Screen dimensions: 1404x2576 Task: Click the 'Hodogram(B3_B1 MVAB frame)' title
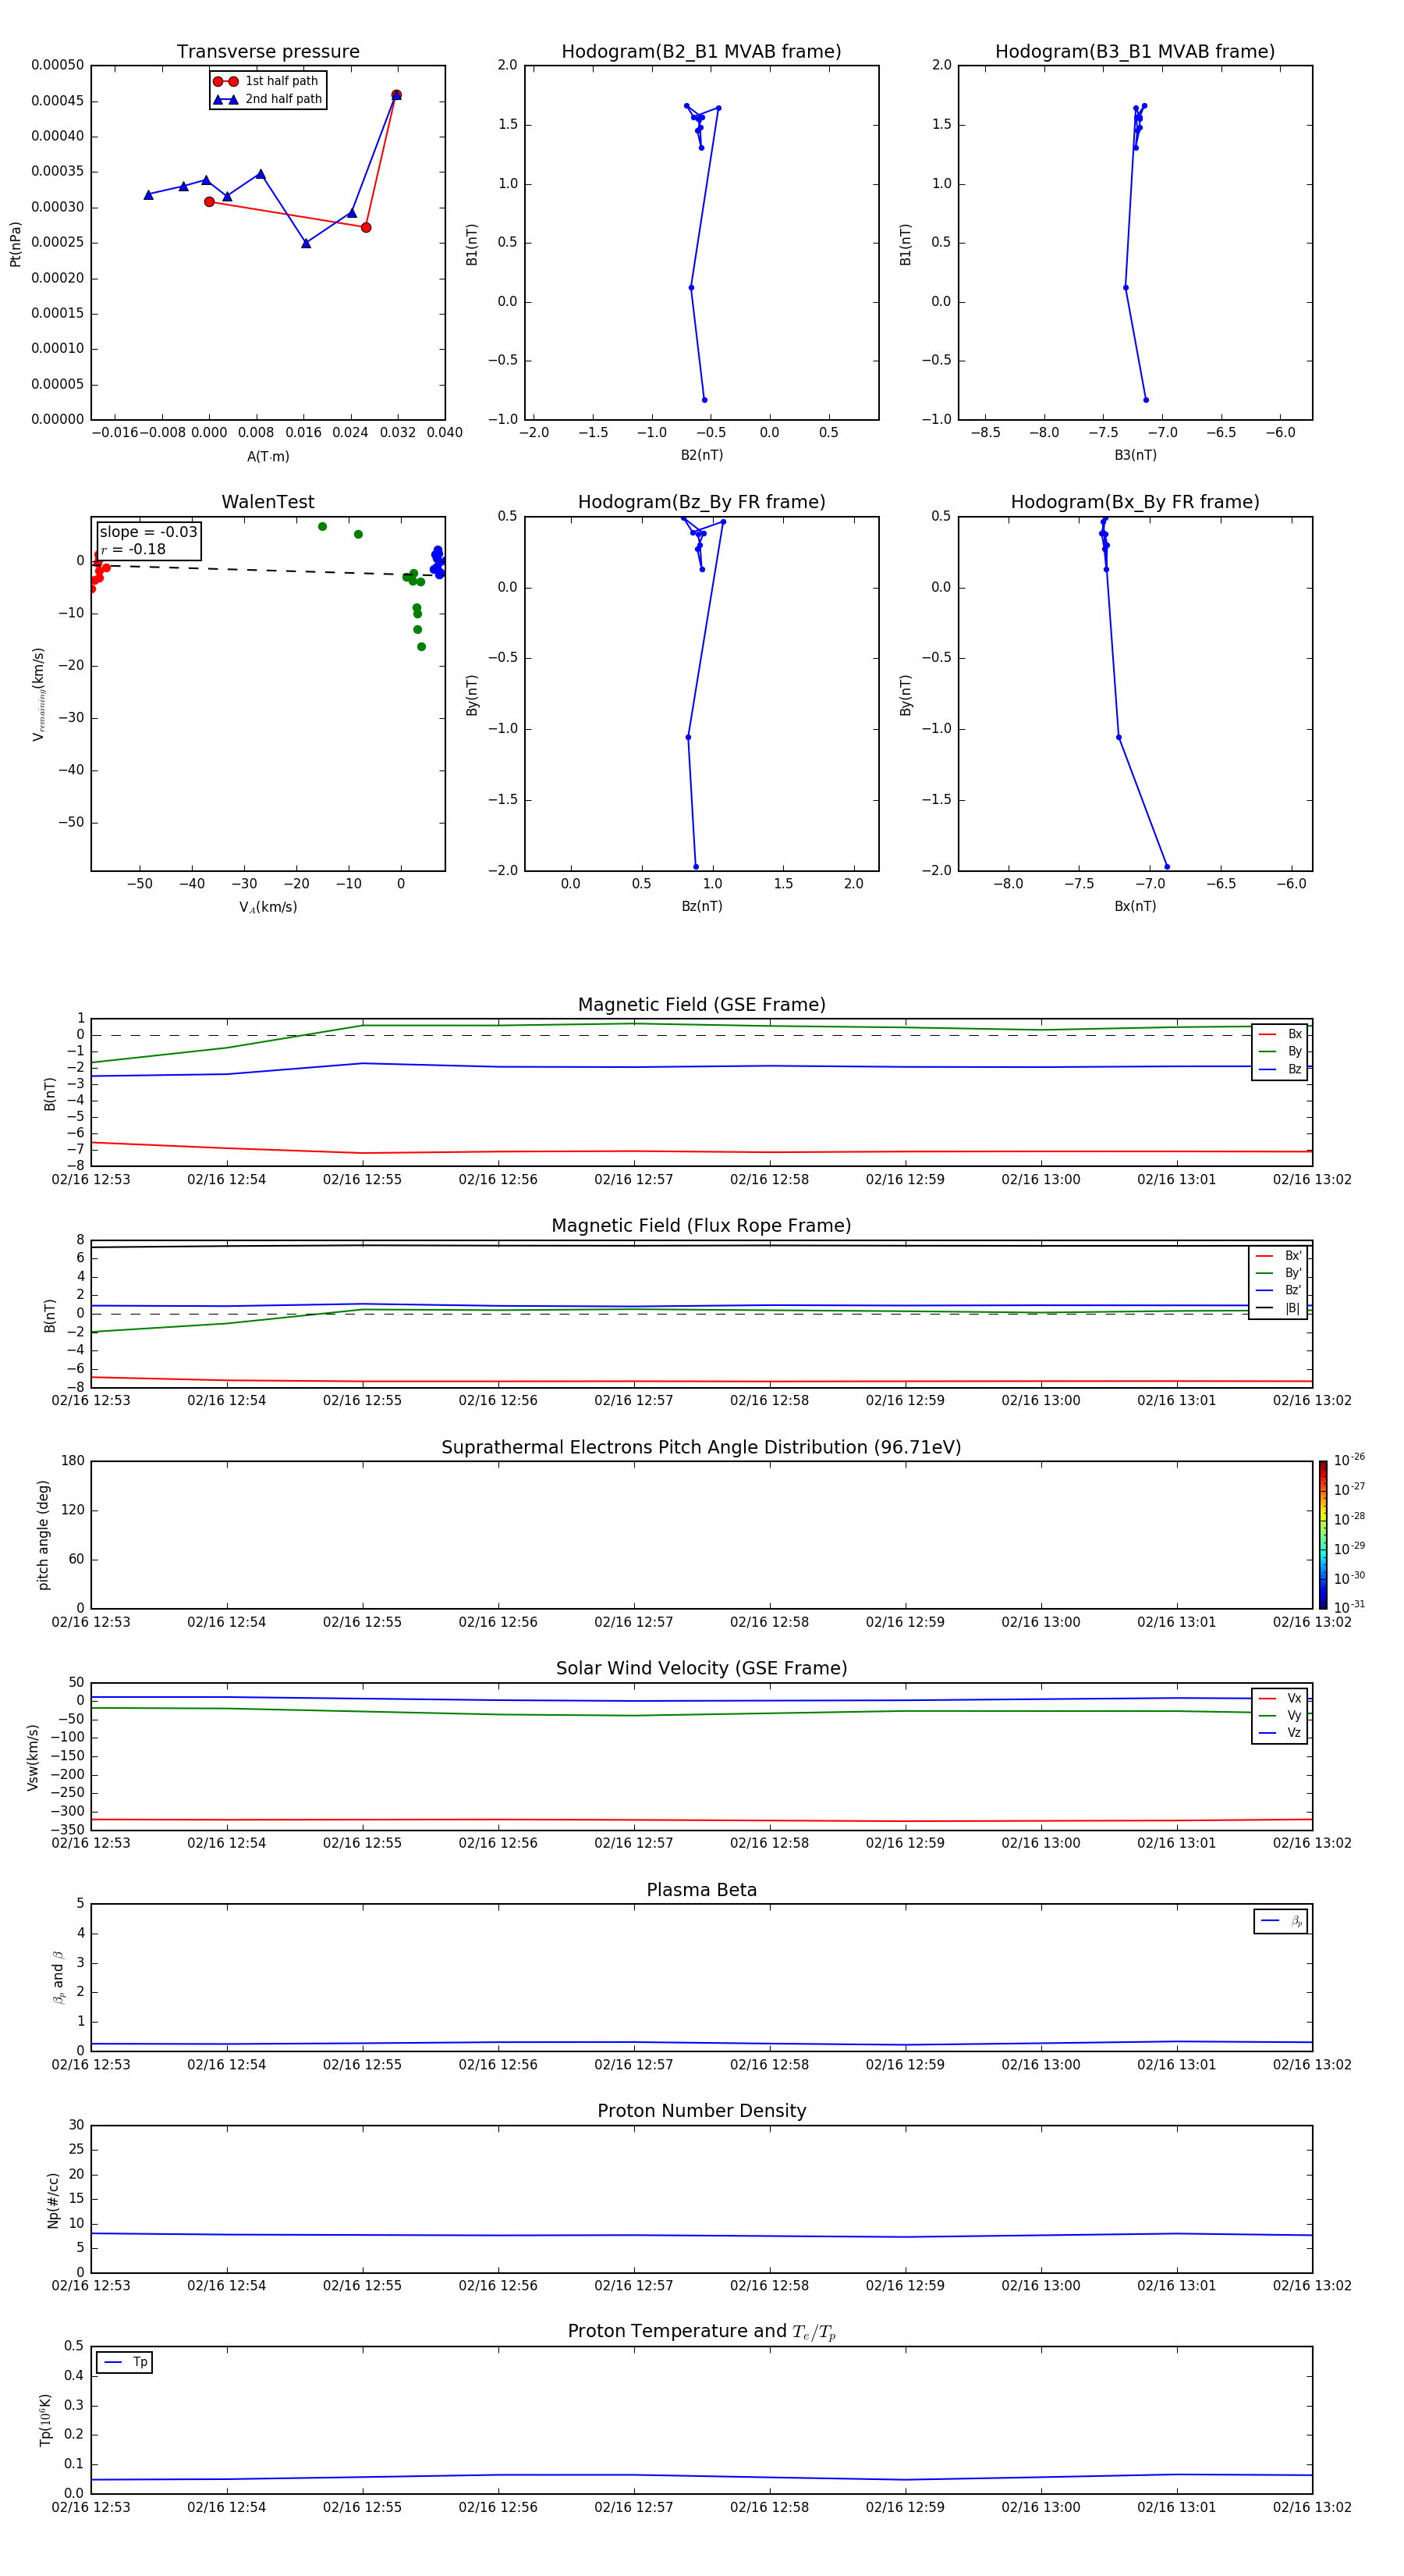(1135, 52)
